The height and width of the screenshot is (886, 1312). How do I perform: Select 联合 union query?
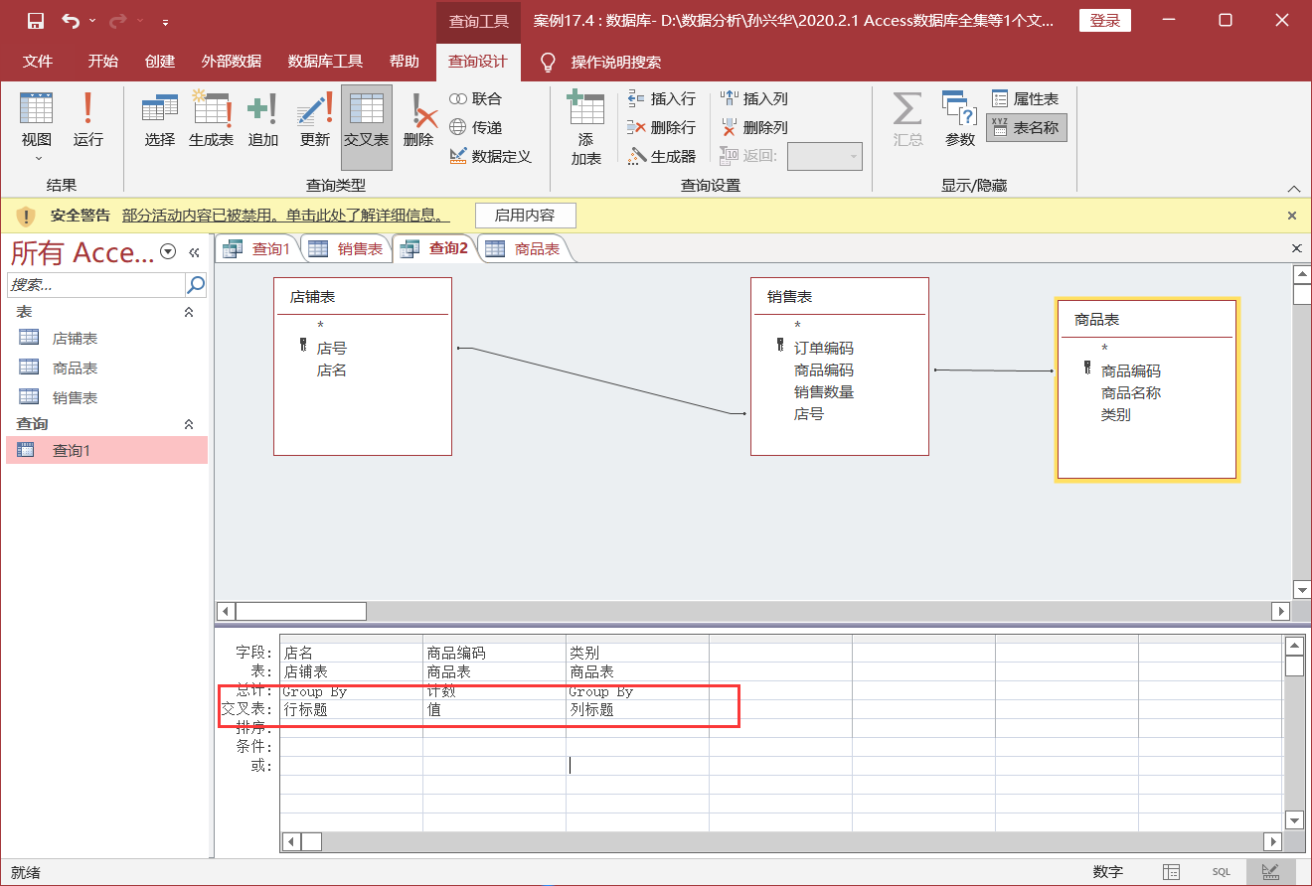click(476, 98)
